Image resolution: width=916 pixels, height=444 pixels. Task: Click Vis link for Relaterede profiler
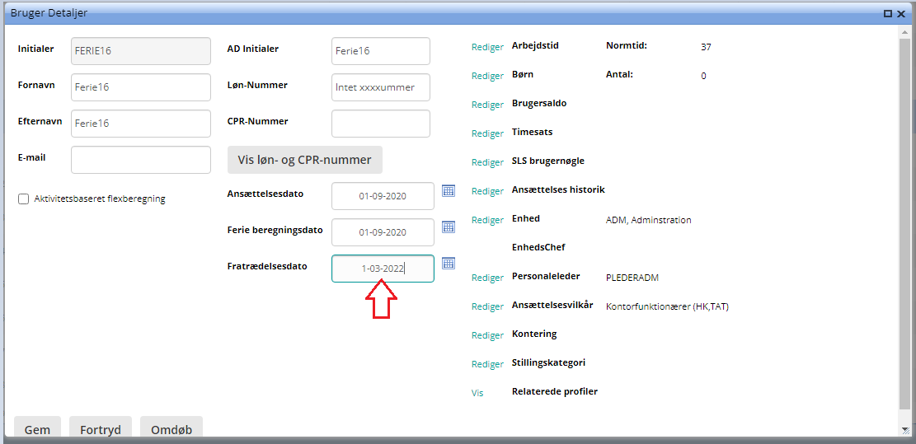click(x=477, y=393)
